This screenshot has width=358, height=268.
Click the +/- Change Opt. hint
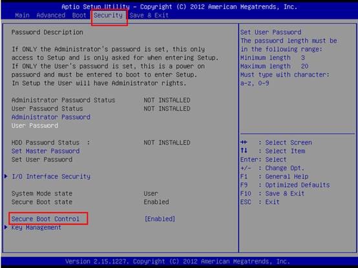tap(273, 168)
